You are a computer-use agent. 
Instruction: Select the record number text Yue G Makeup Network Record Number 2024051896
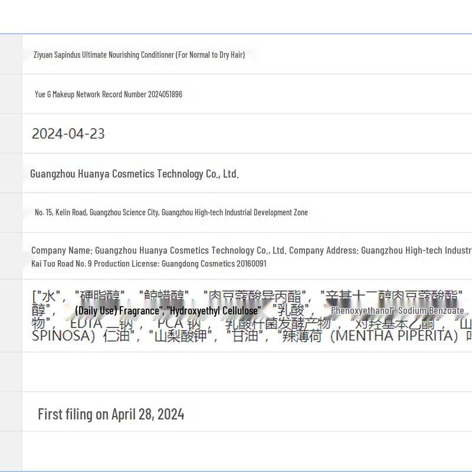(x=109, y=94)
